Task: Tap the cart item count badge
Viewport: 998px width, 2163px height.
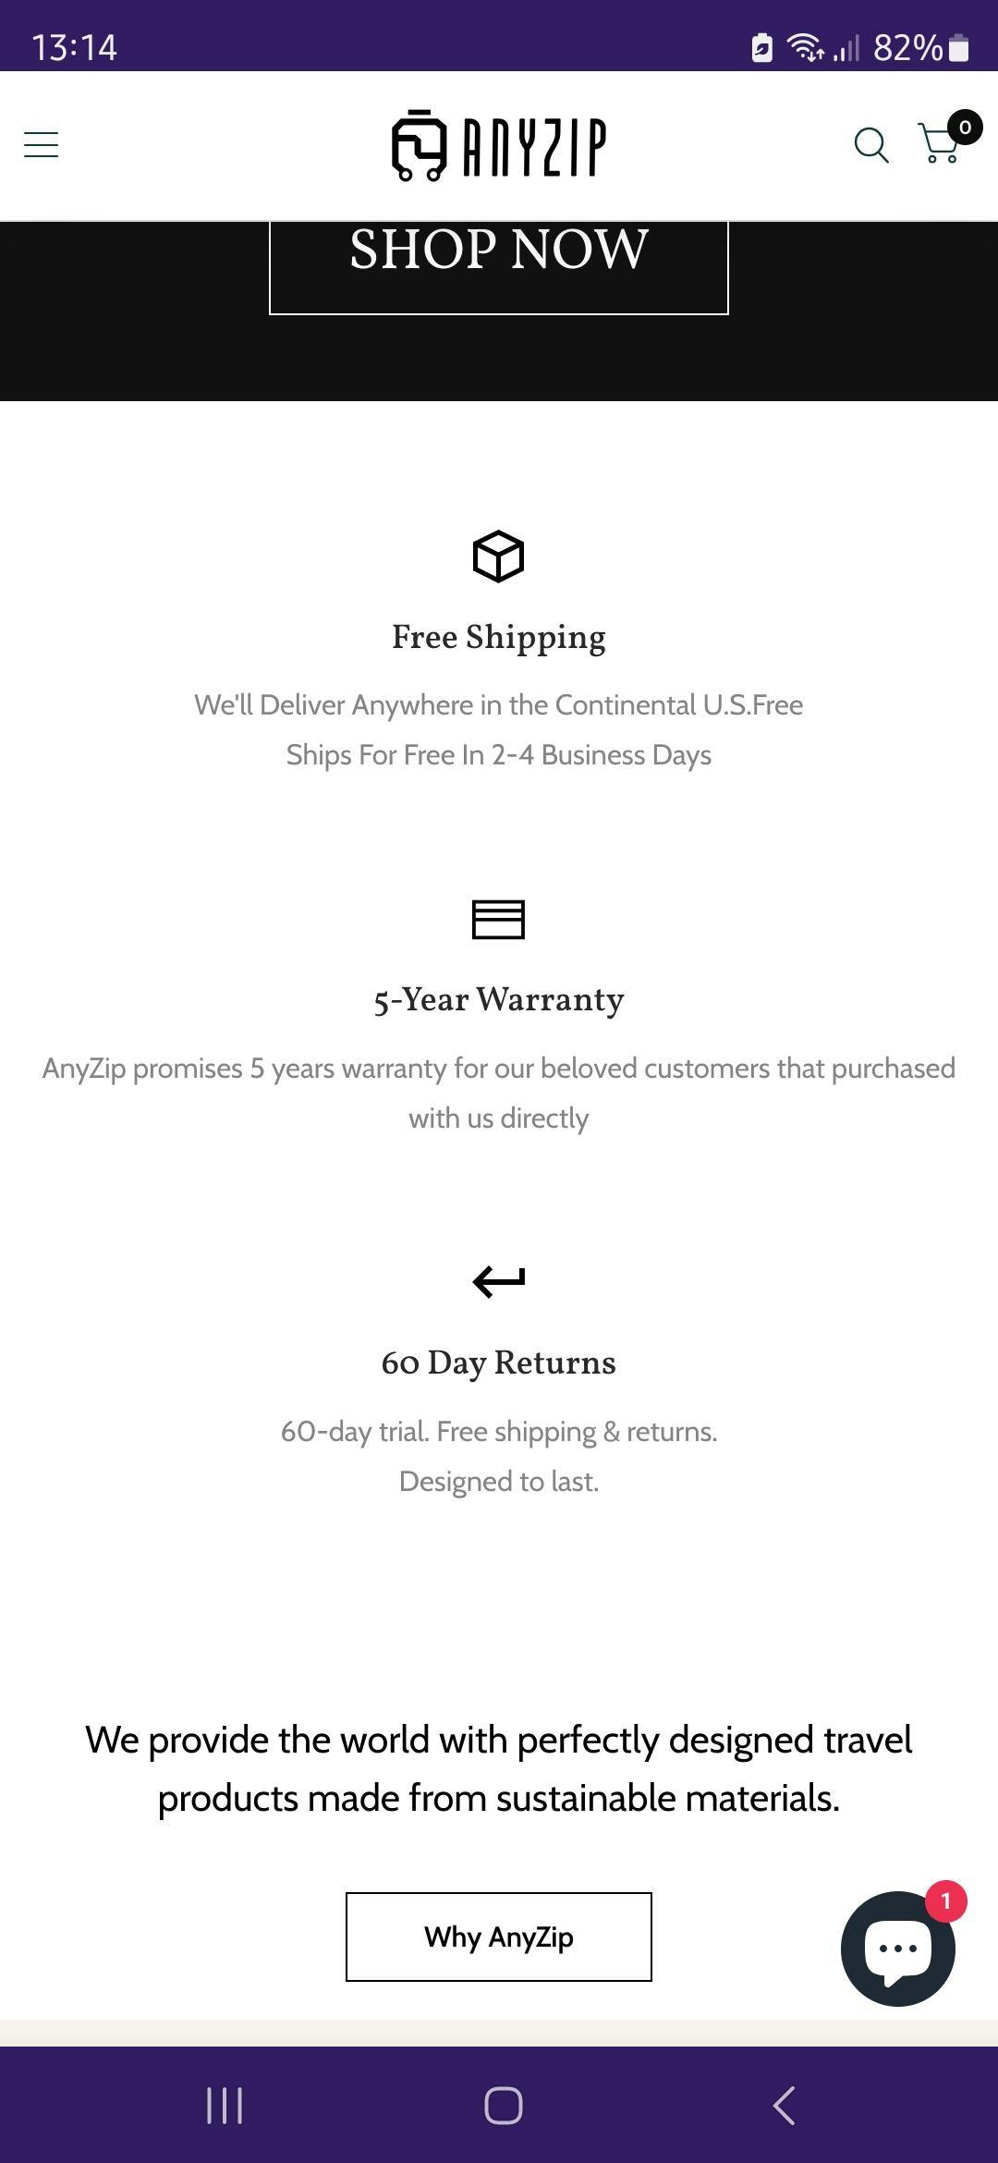Action: 965,128
